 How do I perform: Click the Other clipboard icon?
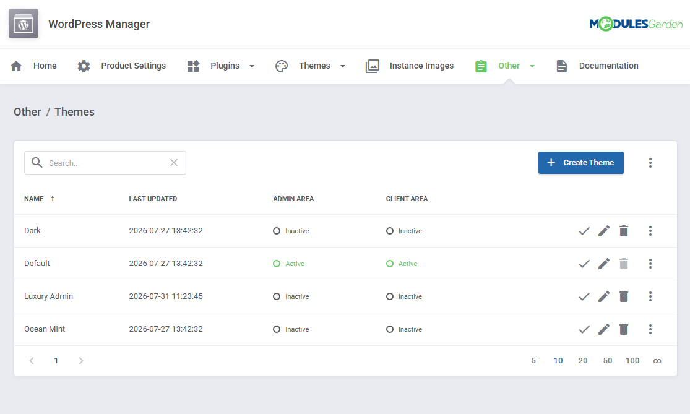click(x=481, y=66)
